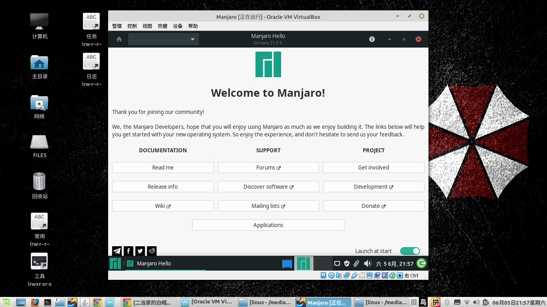This screenshot has height=307, width=547.
Task: Click the Donate button
Action: click(374, 206)
